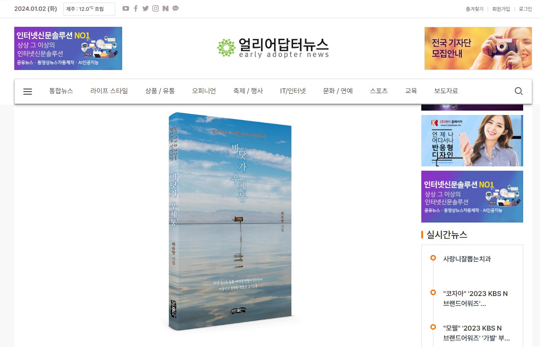Open the IT/인터넷 menu
The image size is (540, 347).
[293, 91]
